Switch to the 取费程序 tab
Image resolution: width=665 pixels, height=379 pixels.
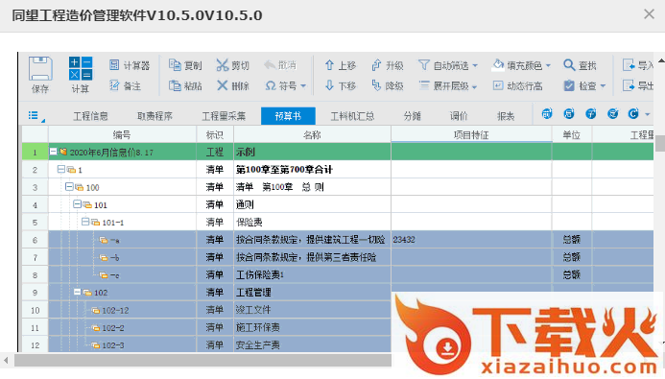[154, 116]
